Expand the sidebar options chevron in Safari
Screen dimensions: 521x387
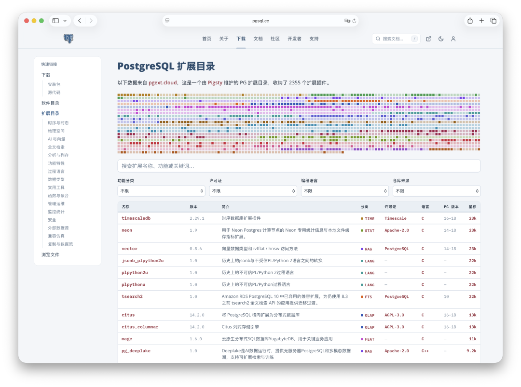click(65, 21)
